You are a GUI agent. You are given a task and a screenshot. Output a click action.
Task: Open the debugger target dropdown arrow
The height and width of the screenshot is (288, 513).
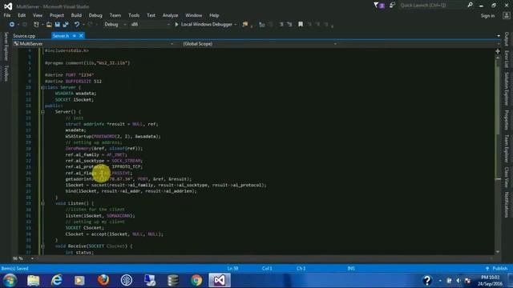point(236,25)
